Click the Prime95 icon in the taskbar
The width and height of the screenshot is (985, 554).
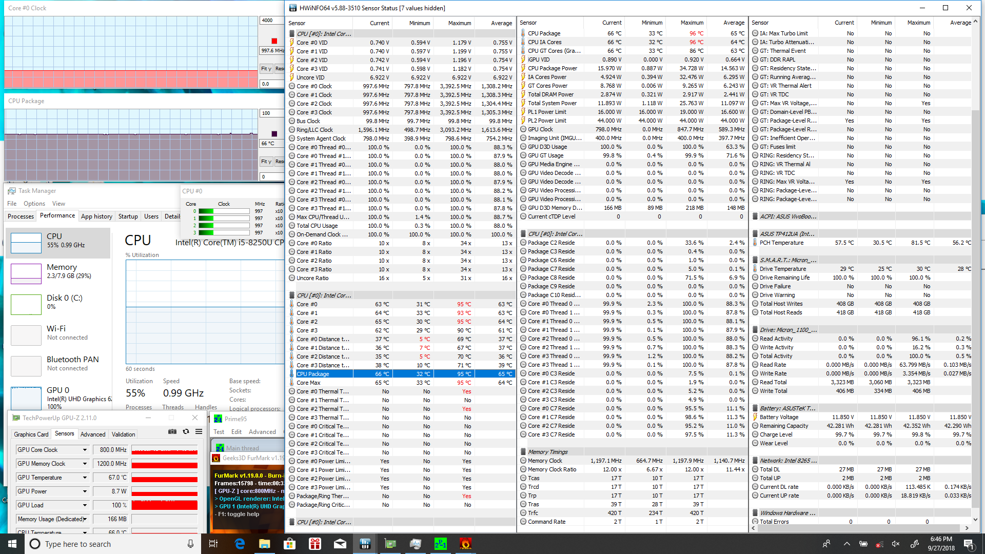440,544
